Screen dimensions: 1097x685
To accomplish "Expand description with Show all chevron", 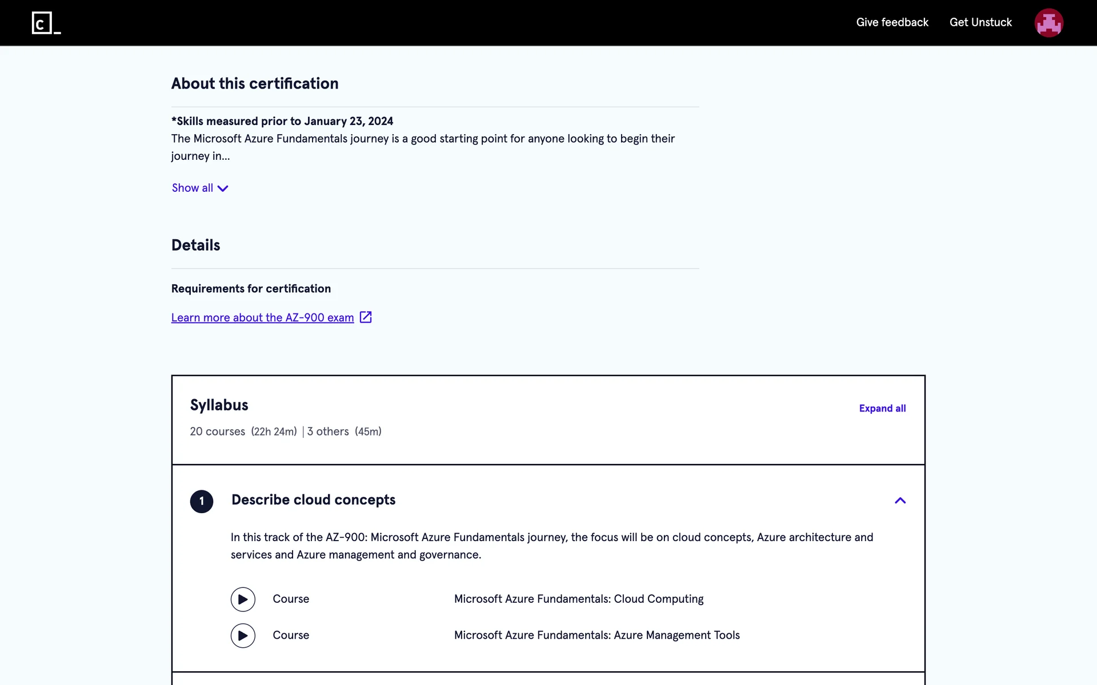I will pyautogui.click(x=223, y=188).
